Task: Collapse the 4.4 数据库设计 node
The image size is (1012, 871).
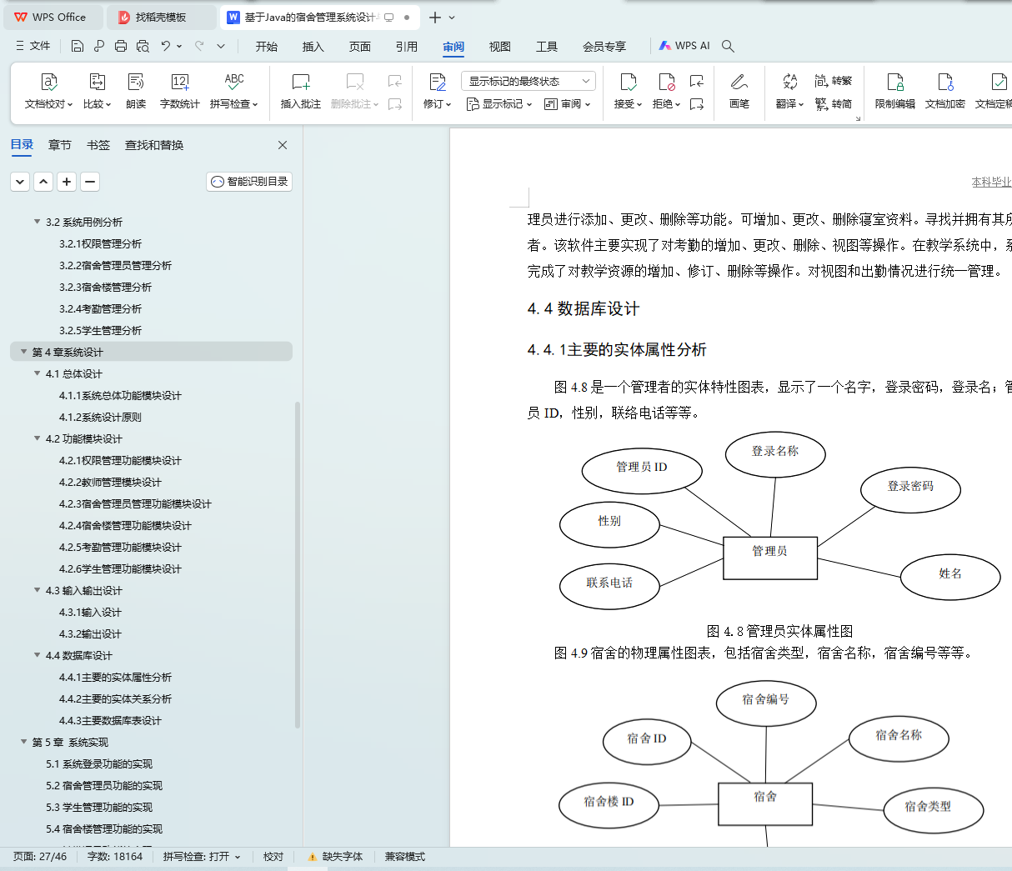Action: click(x=37, y=655)
